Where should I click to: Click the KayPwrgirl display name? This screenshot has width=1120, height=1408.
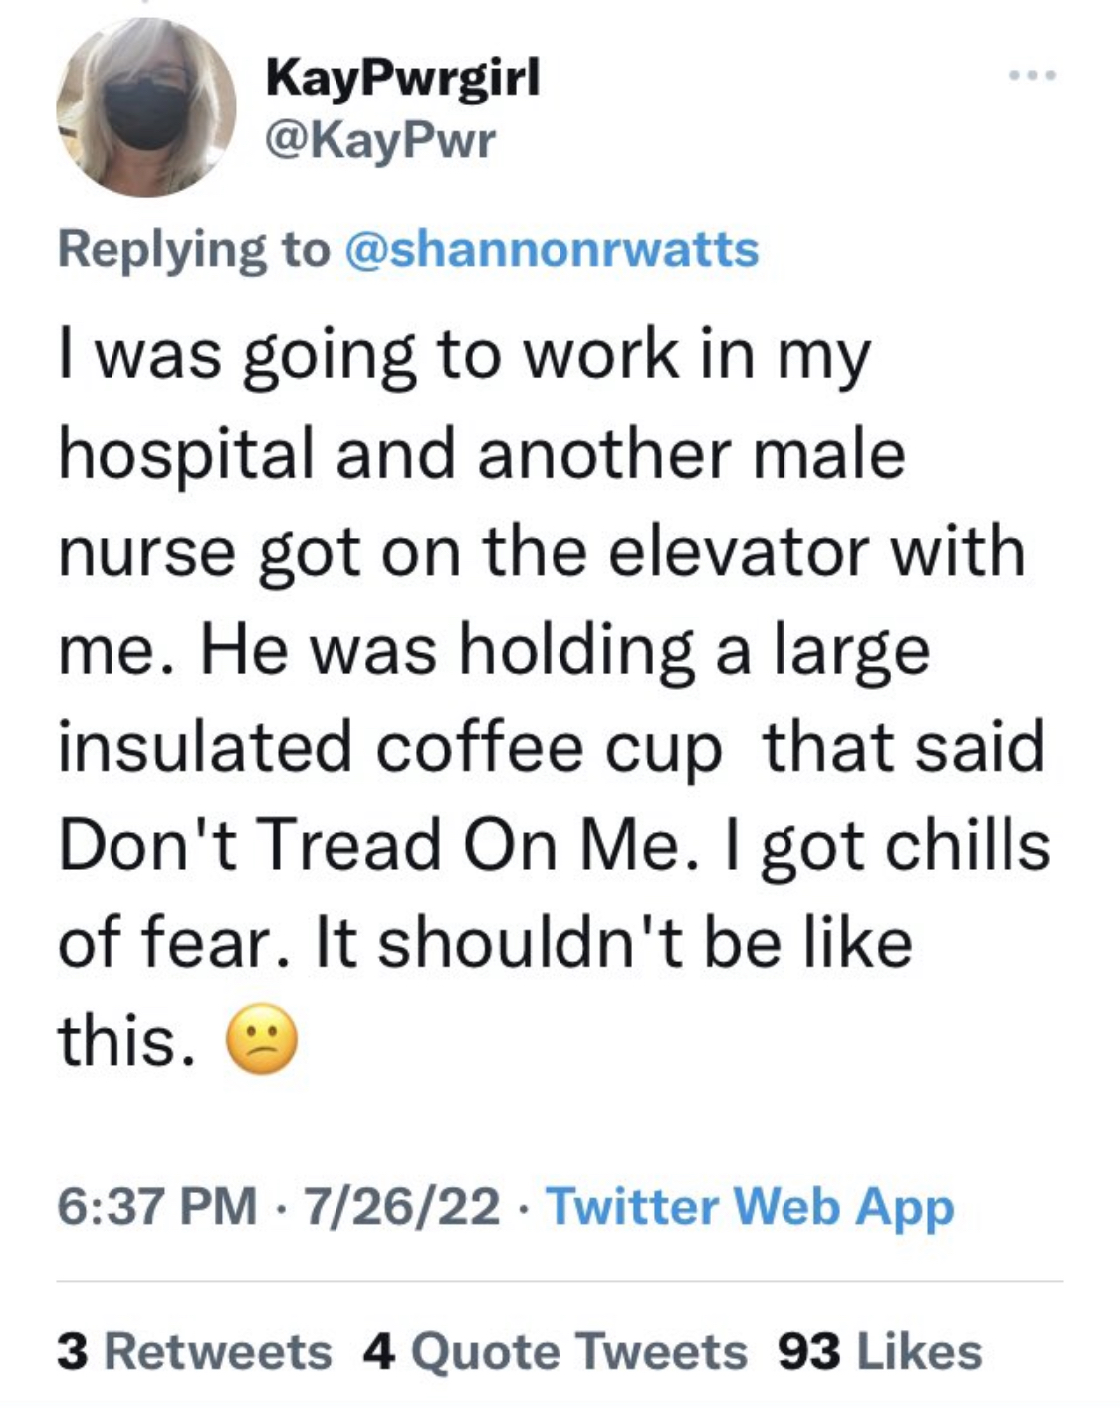pos(402,76)
